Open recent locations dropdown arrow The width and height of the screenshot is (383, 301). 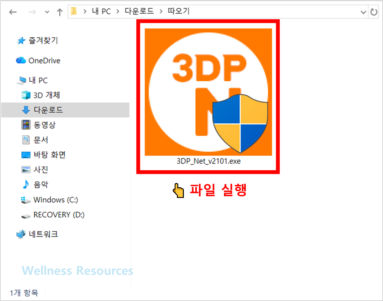click(47, 12)
